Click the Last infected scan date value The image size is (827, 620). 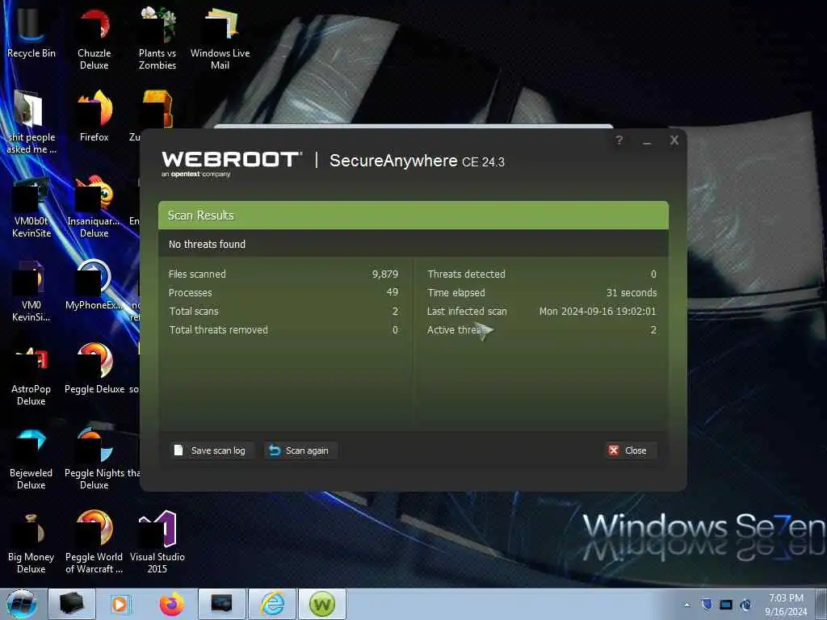(x=598, y=311)
